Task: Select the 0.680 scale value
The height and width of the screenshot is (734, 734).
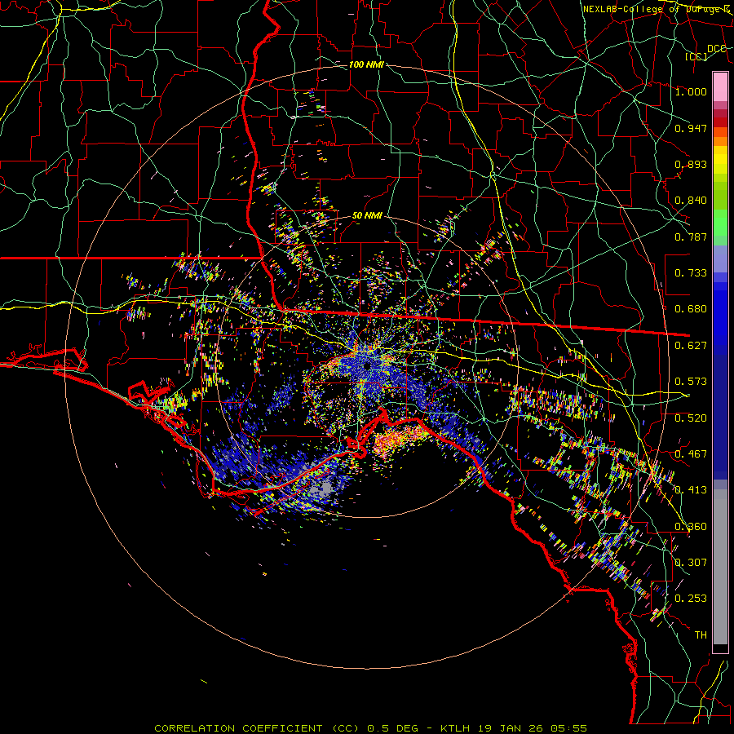Action: click(691, 309)
